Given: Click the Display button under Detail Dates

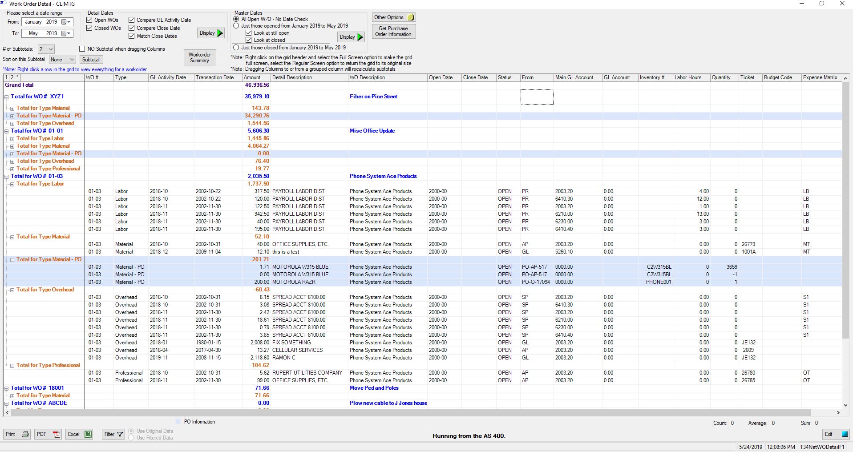Looking at the screenshot, I should [210, 33].
